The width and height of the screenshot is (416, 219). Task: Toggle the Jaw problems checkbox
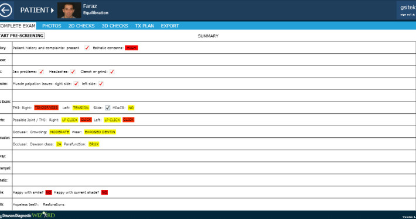41,72
